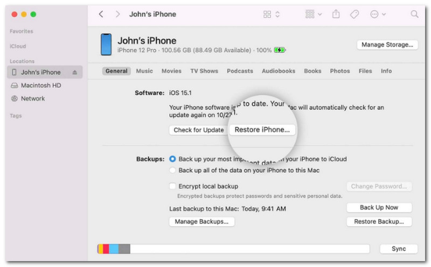Open the Files tab

[x=365, y=71]
